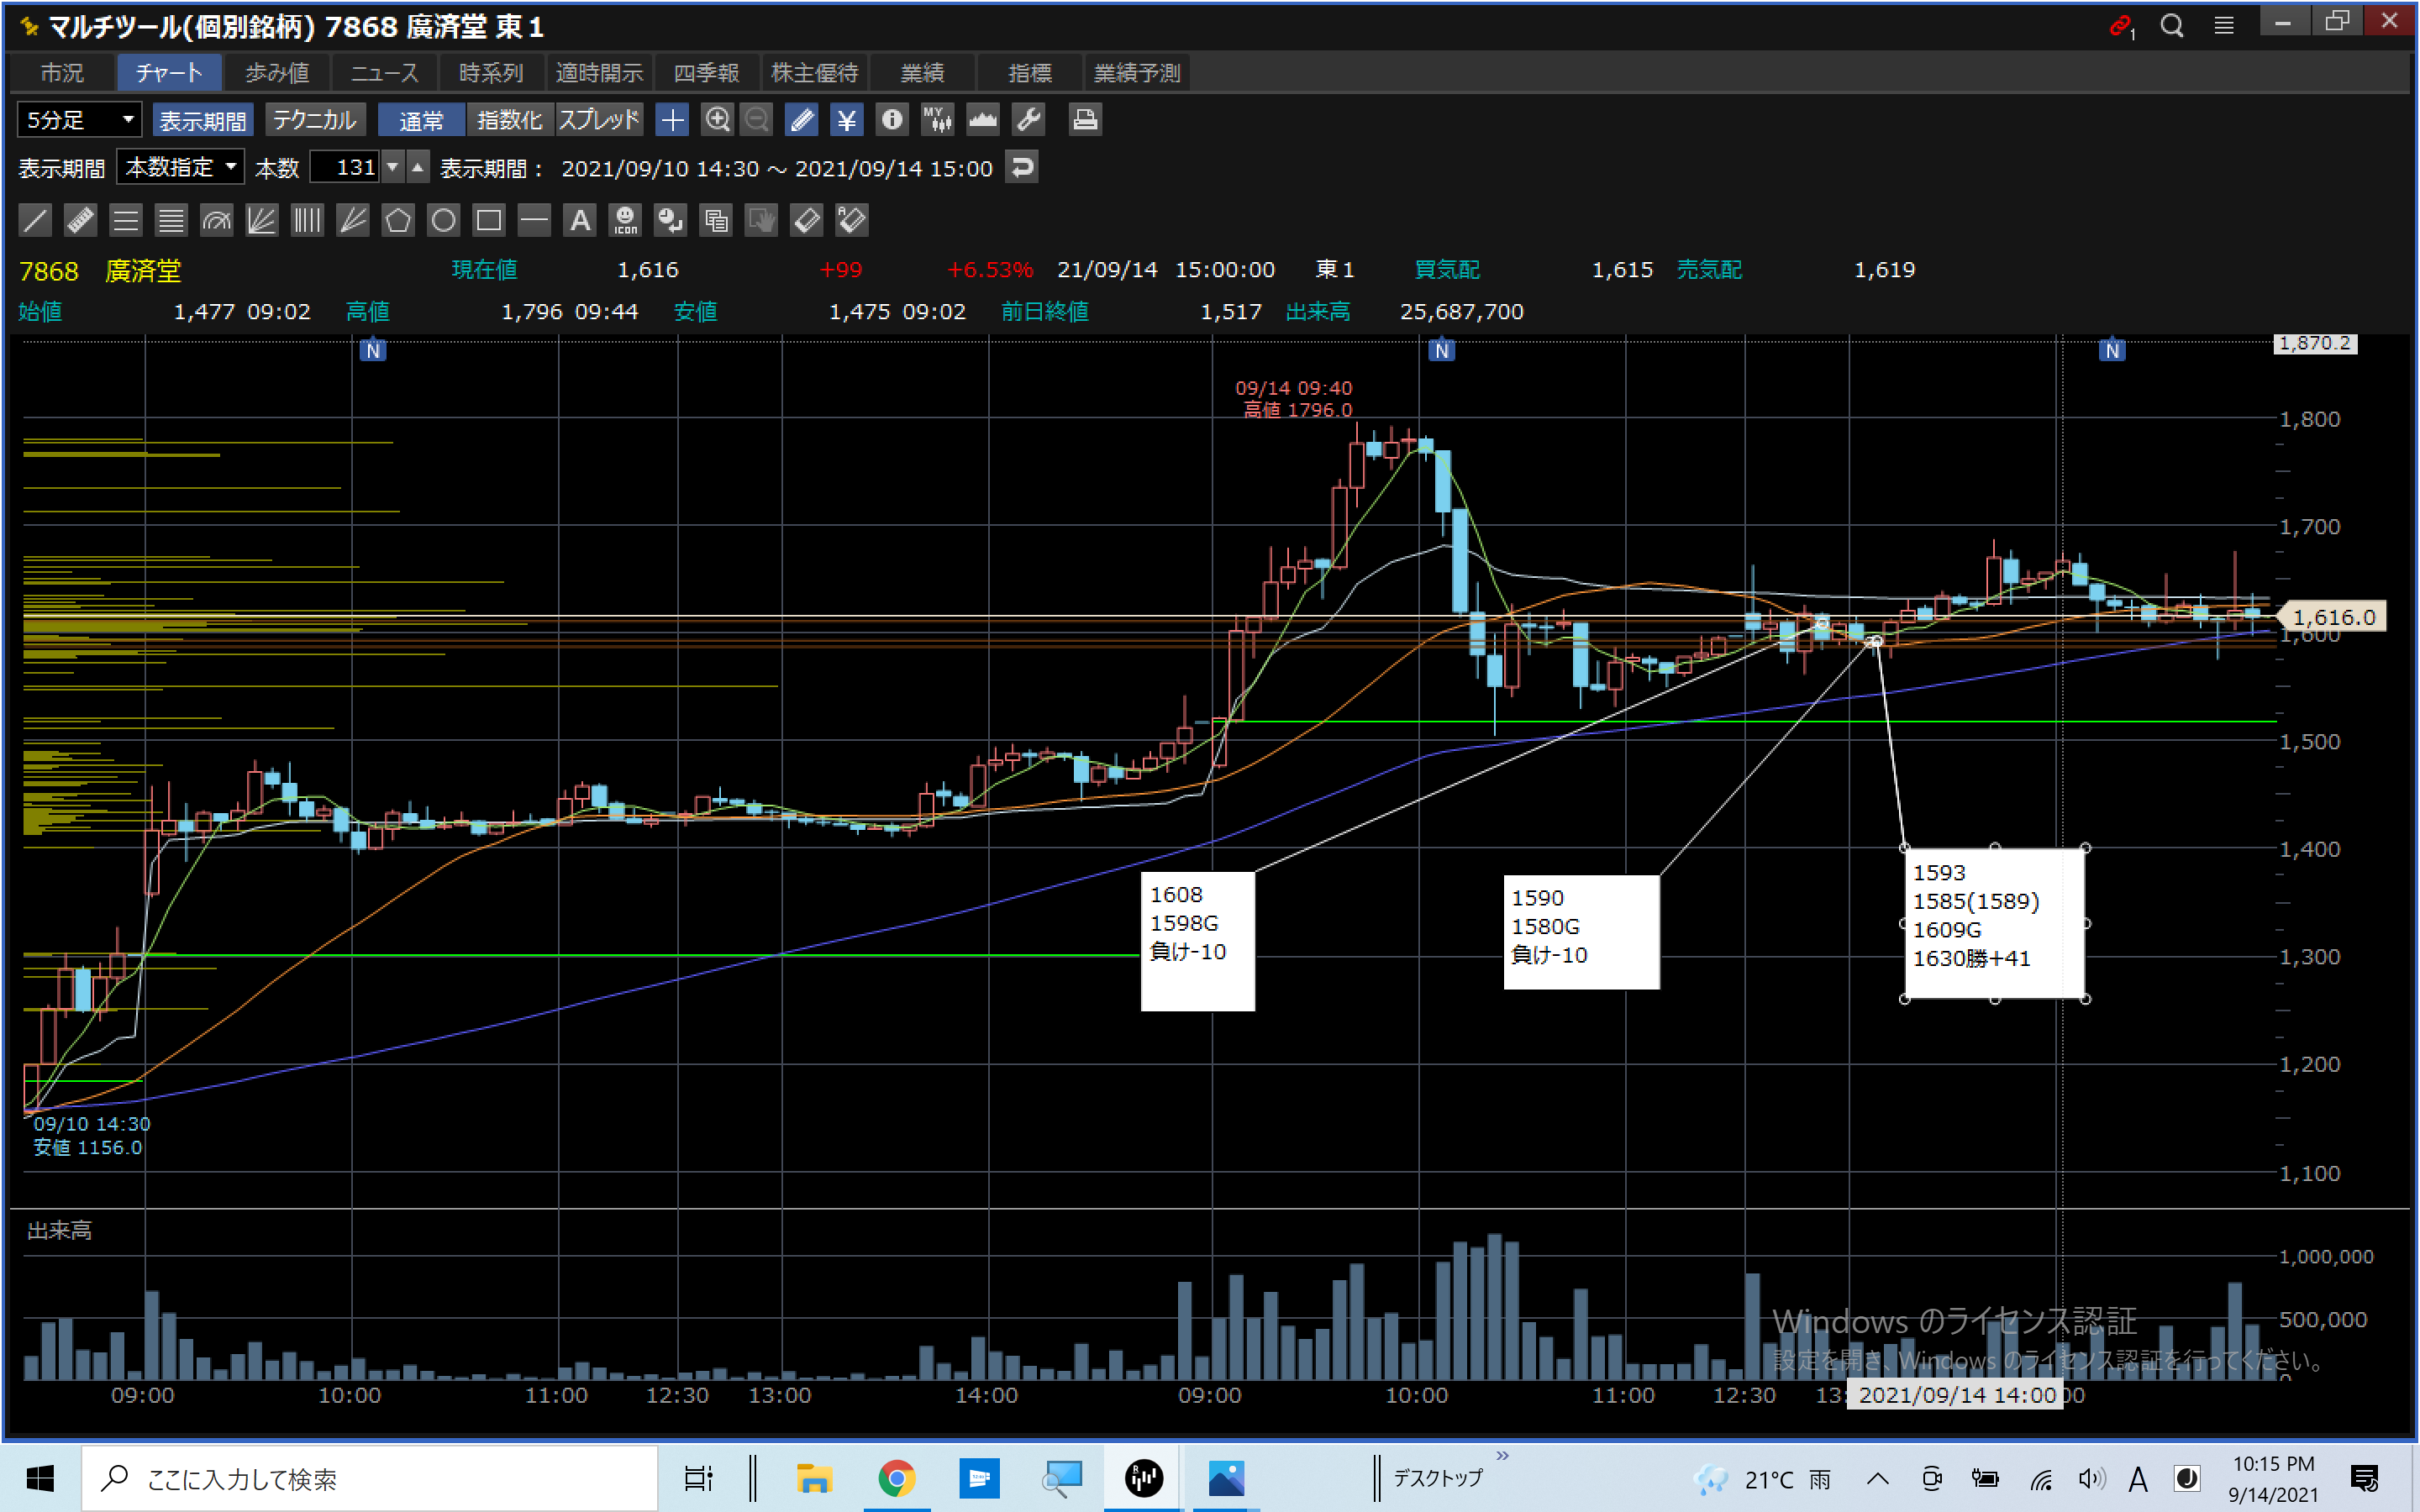2420x1512 pixels.
Task: Pick the text annotation 'A' tool
Action: coord(580,220)
